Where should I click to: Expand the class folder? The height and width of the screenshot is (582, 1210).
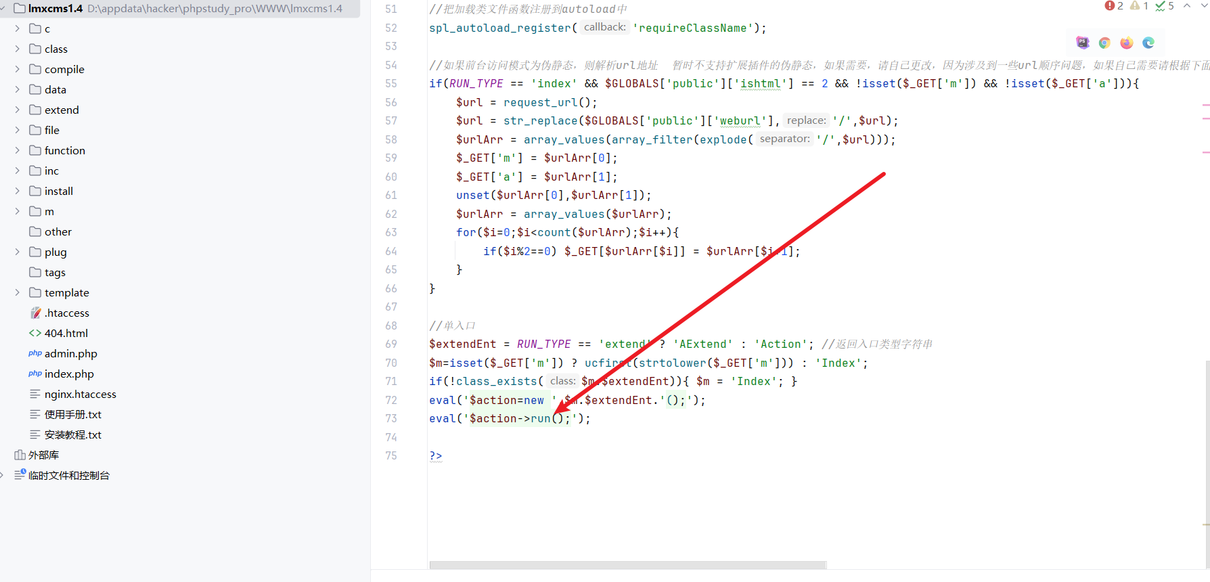[18, 49]
